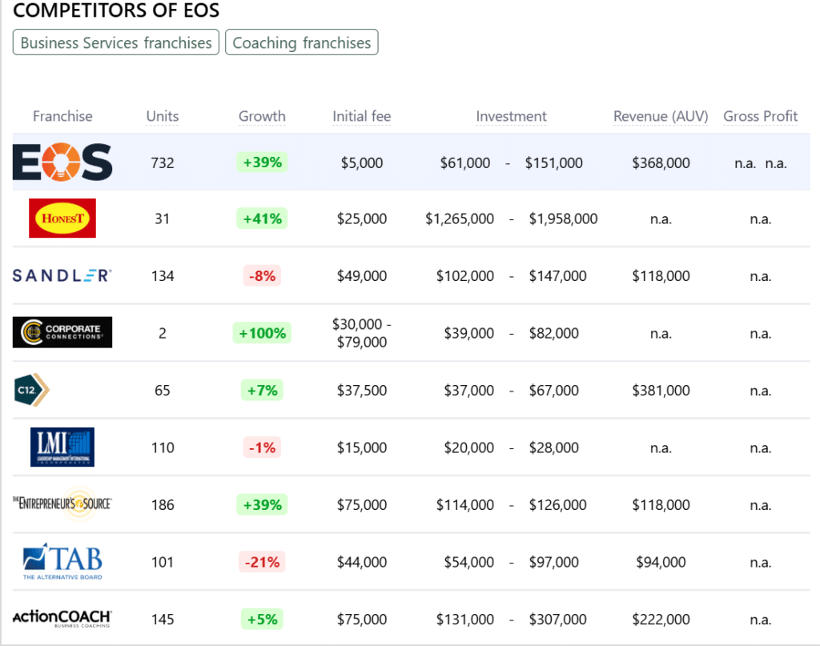Click the -1% growth badge for LMI
This screenshot has height=646, width=820.
262,447
